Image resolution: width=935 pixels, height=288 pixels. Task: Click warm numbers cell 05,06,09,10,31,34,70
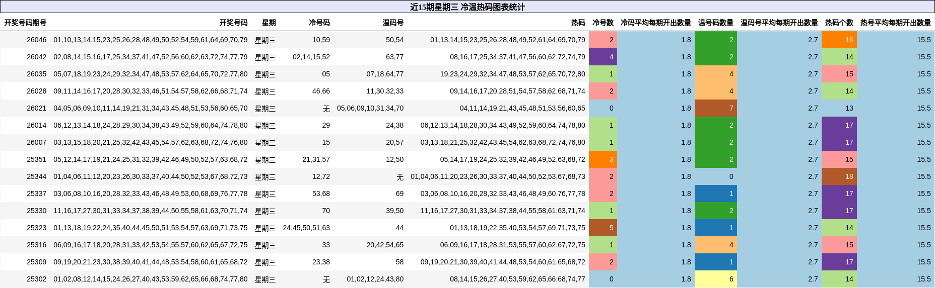(370, 108)
